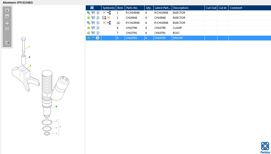Click the Comment column header

[250, 8]
